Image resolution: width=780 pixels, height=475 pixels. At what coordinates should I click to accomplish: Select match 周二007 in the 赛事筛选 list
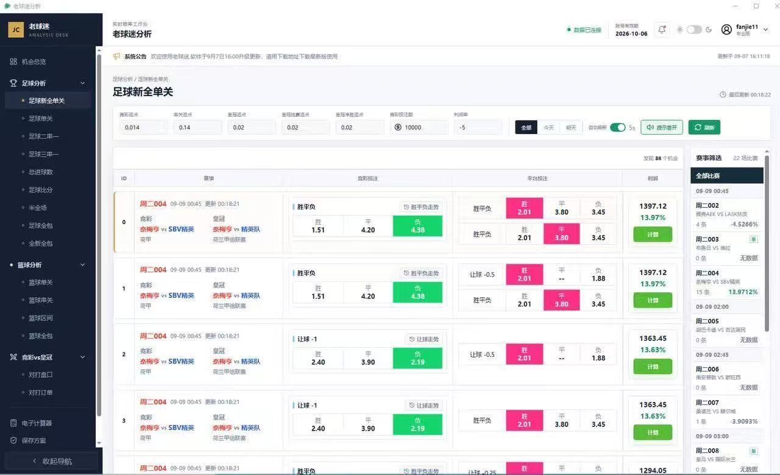[x=727, y=412]
